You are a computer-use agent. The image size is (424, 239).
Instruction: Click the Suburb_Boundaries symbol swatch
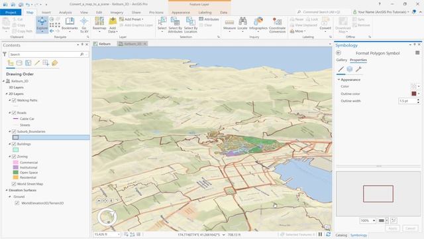pyautogui.click(x=16, y=137)
